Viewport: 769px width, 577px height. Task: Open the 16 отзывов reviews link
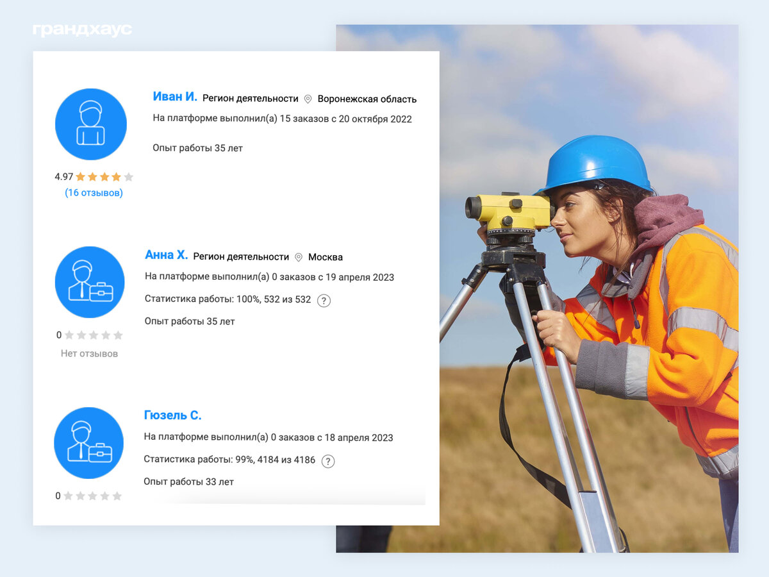coord(94,193)
